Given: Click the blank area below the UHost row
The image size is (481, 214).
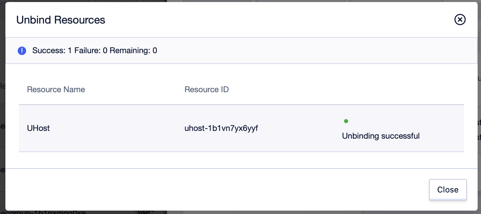Looking at the screenshot, I should click(242, 160).
